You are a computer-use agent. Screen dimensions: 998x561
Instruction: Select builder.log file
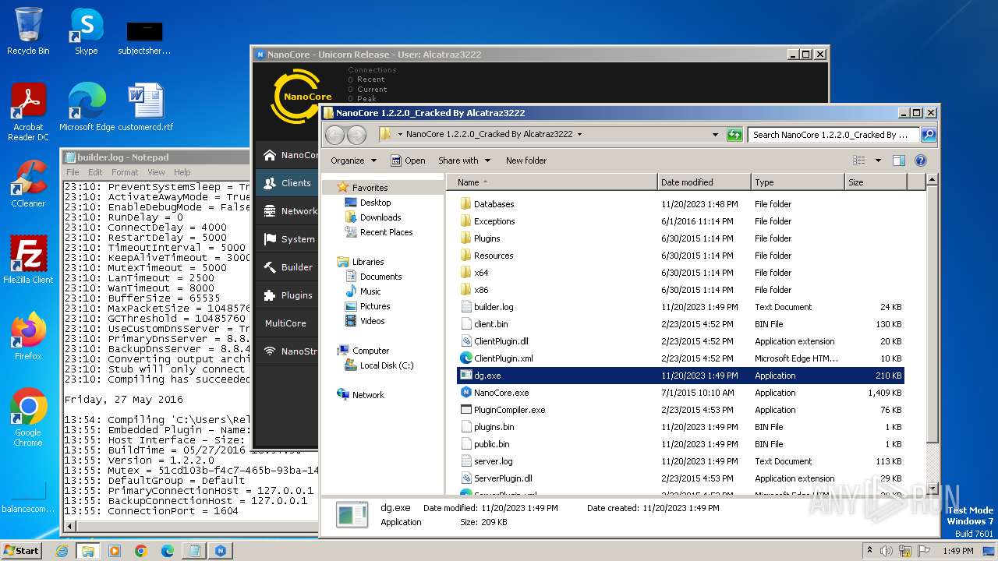pos(494,307)
